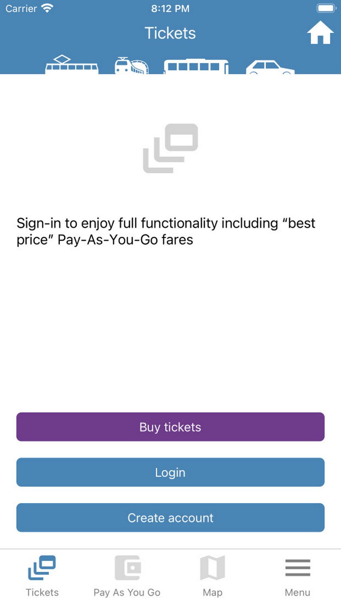Image resolution: width=341 pixels, height=607 pixels.
Task: Tap the tram icon in header
Action: (72, 65)
